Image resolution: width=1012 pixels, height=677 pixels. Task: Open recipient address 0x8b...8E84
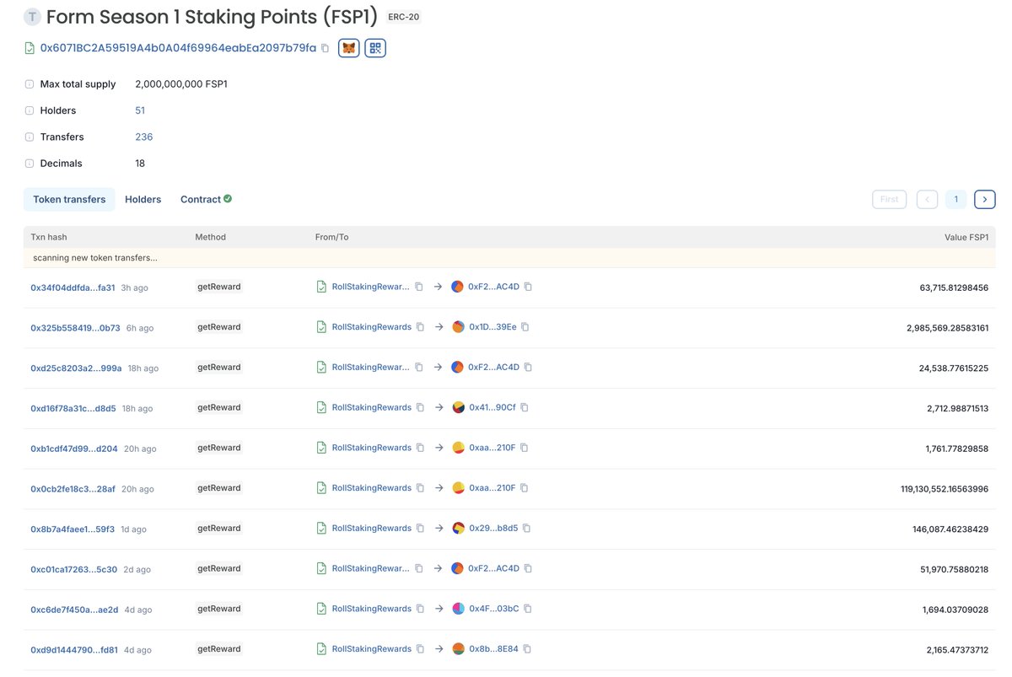point(494,649)
